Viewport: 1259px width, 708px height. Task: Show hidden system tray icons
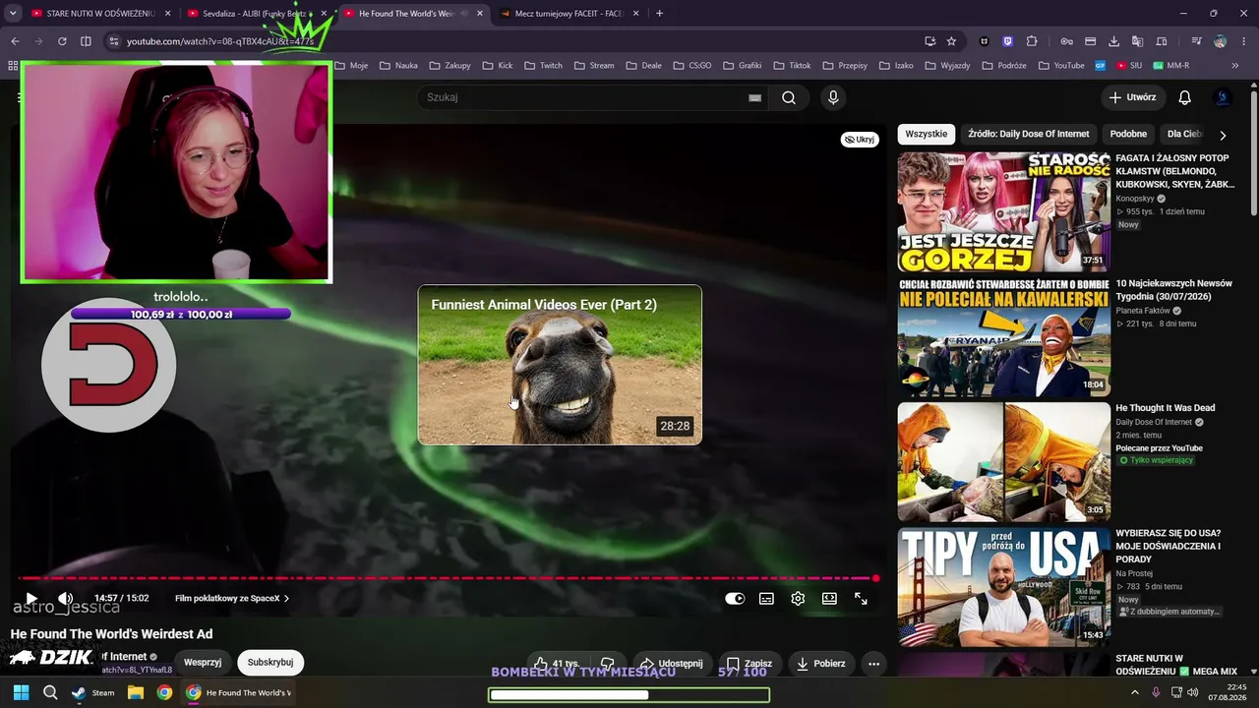coord(1134,692)
